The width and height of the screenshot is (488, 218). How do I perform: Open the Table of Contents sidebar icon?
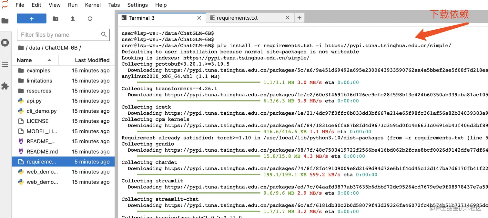[5, 64]
